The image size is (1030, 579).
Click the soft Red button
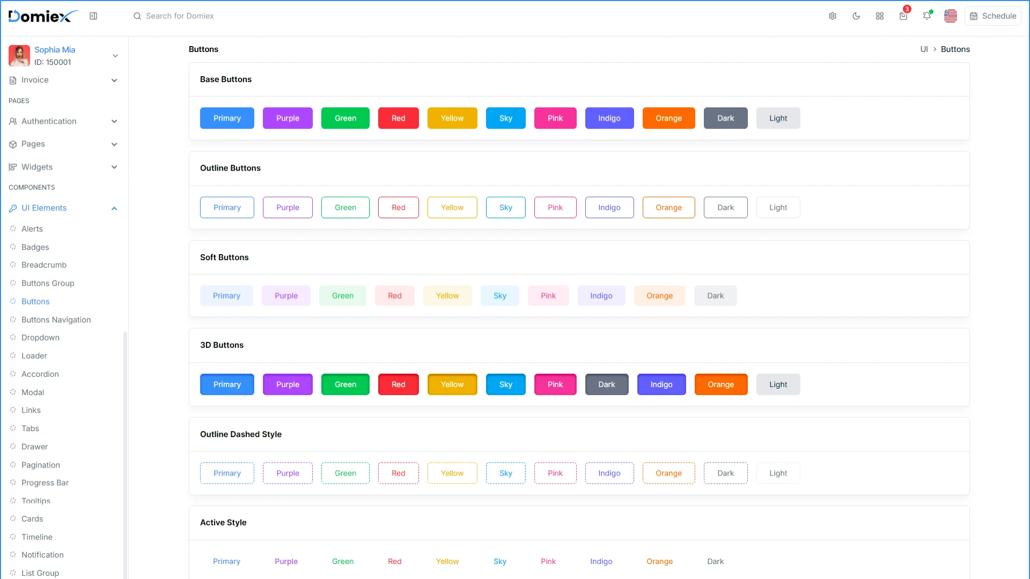(x=395, y=296)
